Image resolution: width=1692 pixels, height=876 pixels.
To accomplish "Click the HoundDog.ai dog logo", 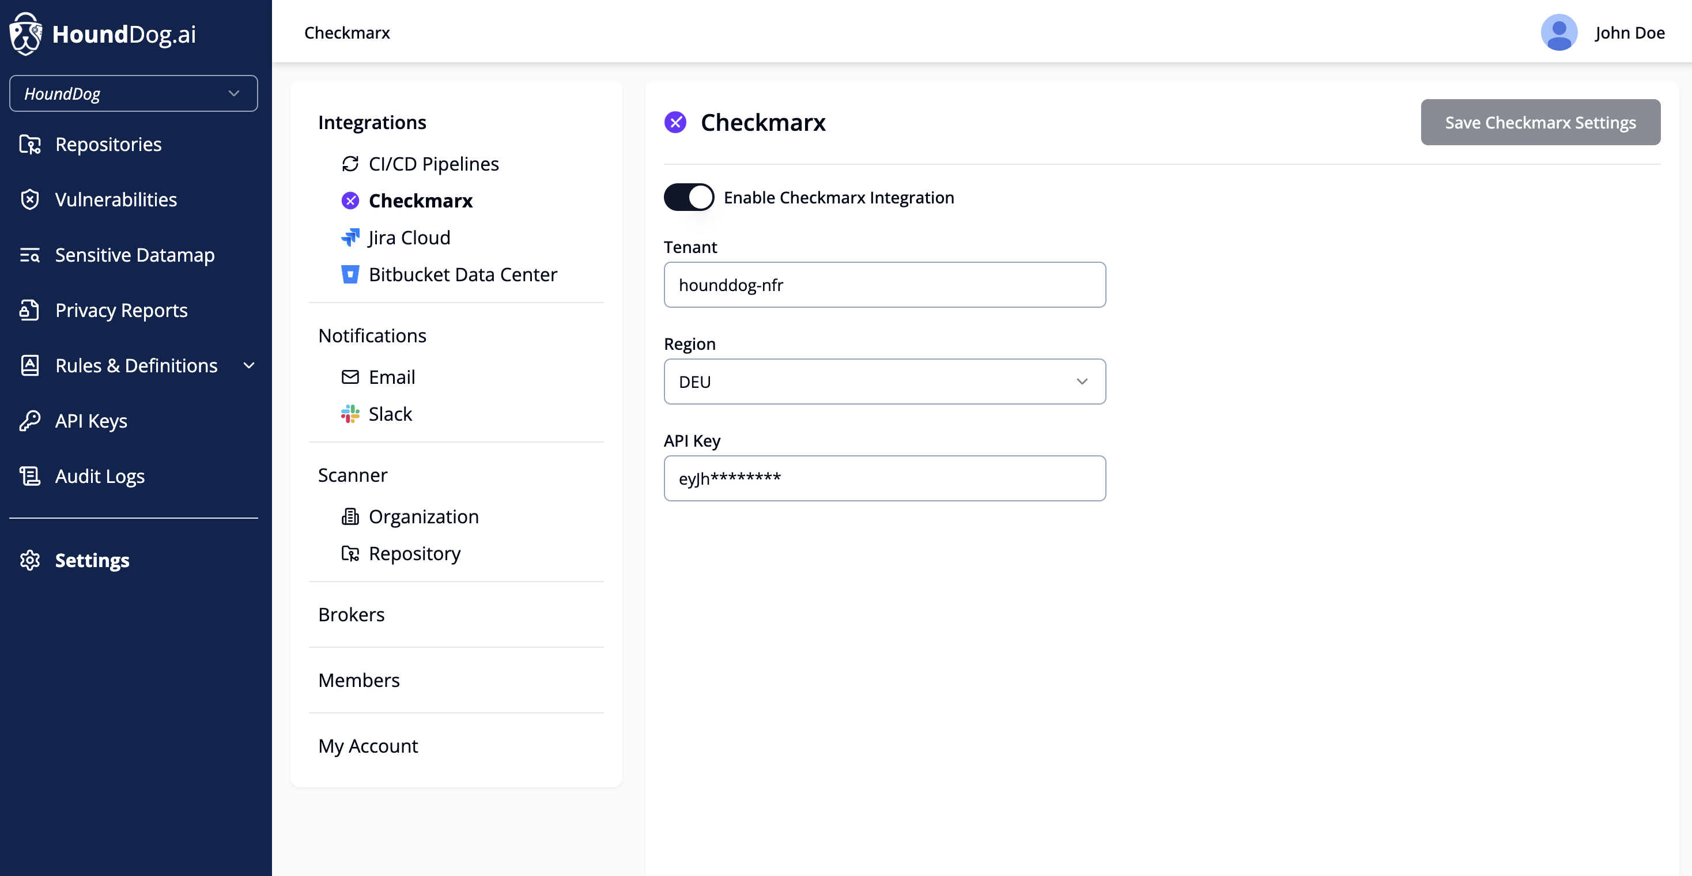I will click(x=25, y=33).
